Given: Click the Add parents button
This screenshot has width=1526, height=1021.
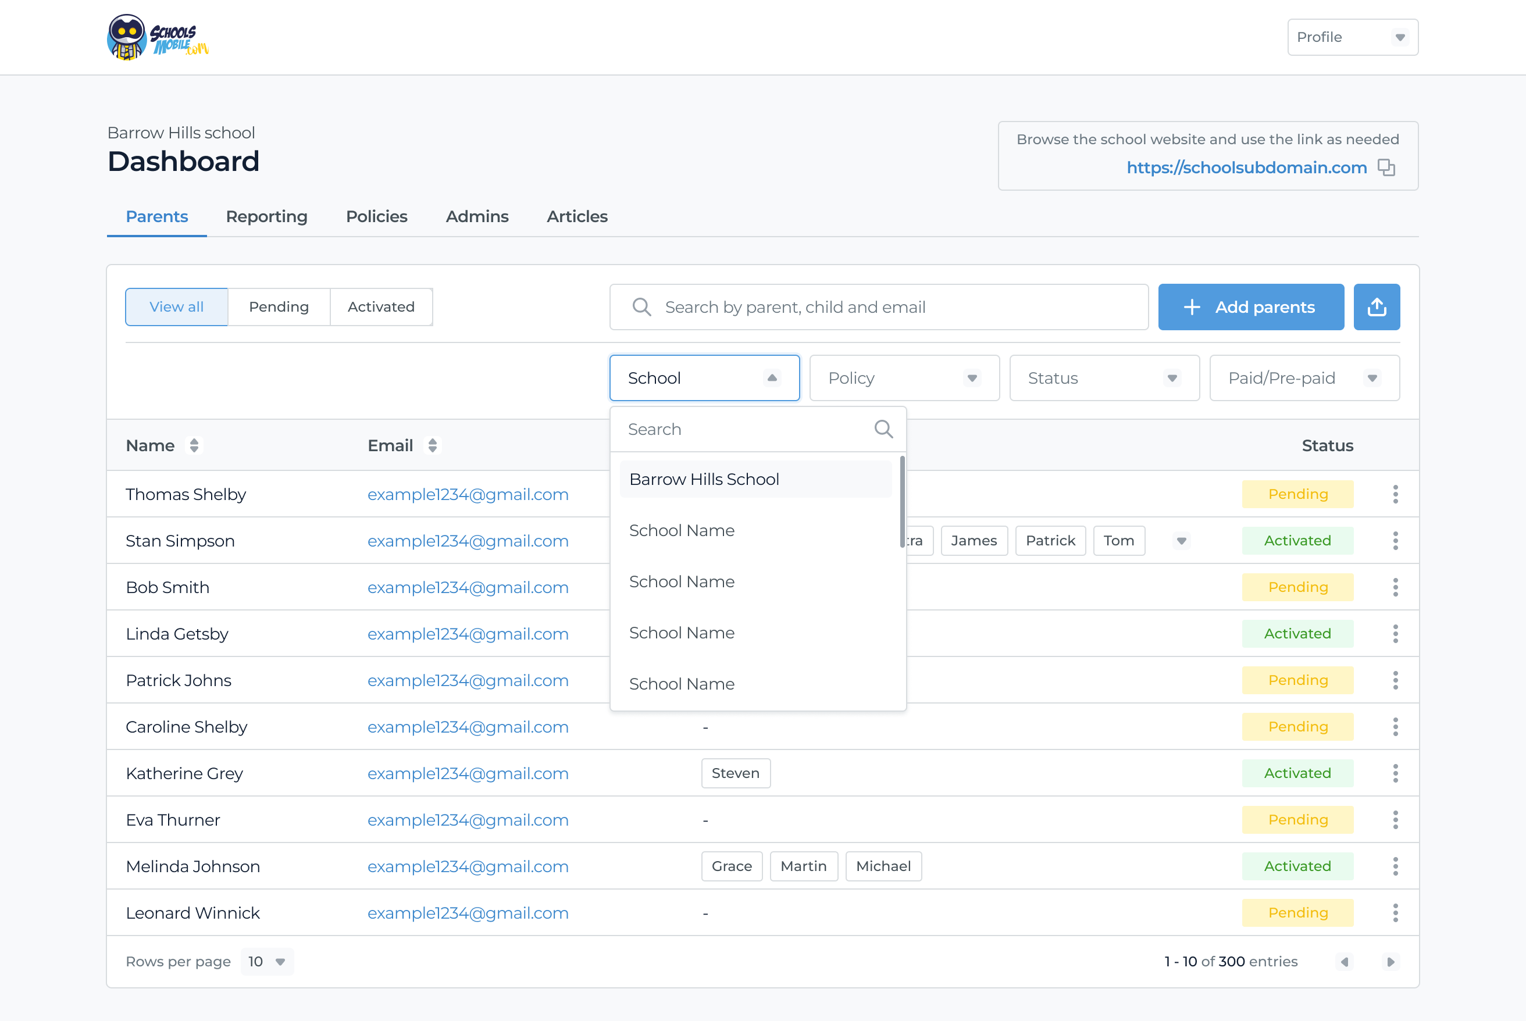Looking at the screenshot, I should pyautogui.click(x=1250, y=306).
